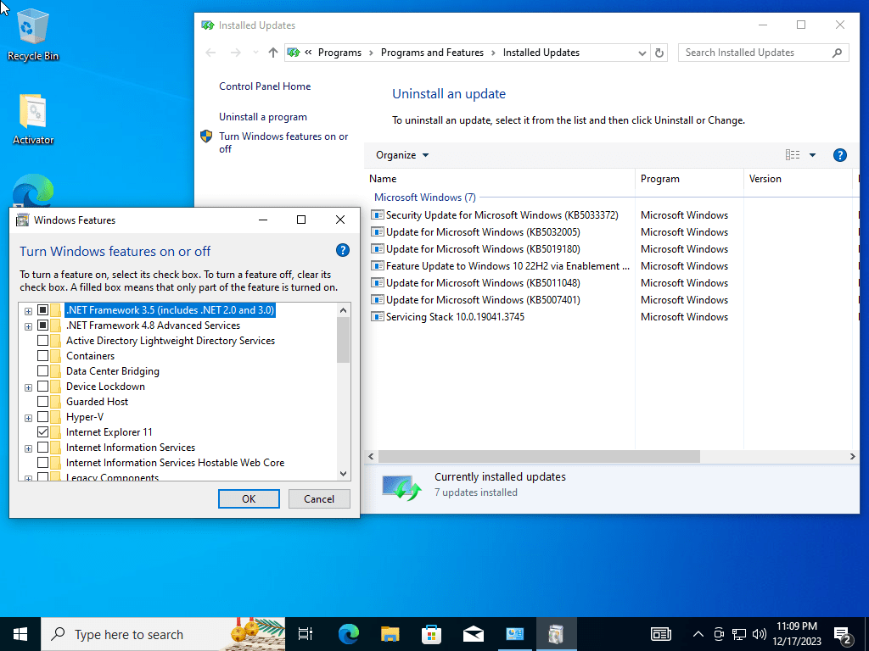Enable the Hyper-V feature checkbox
This screenshot has width=869, height=651.
click(42, 417)
